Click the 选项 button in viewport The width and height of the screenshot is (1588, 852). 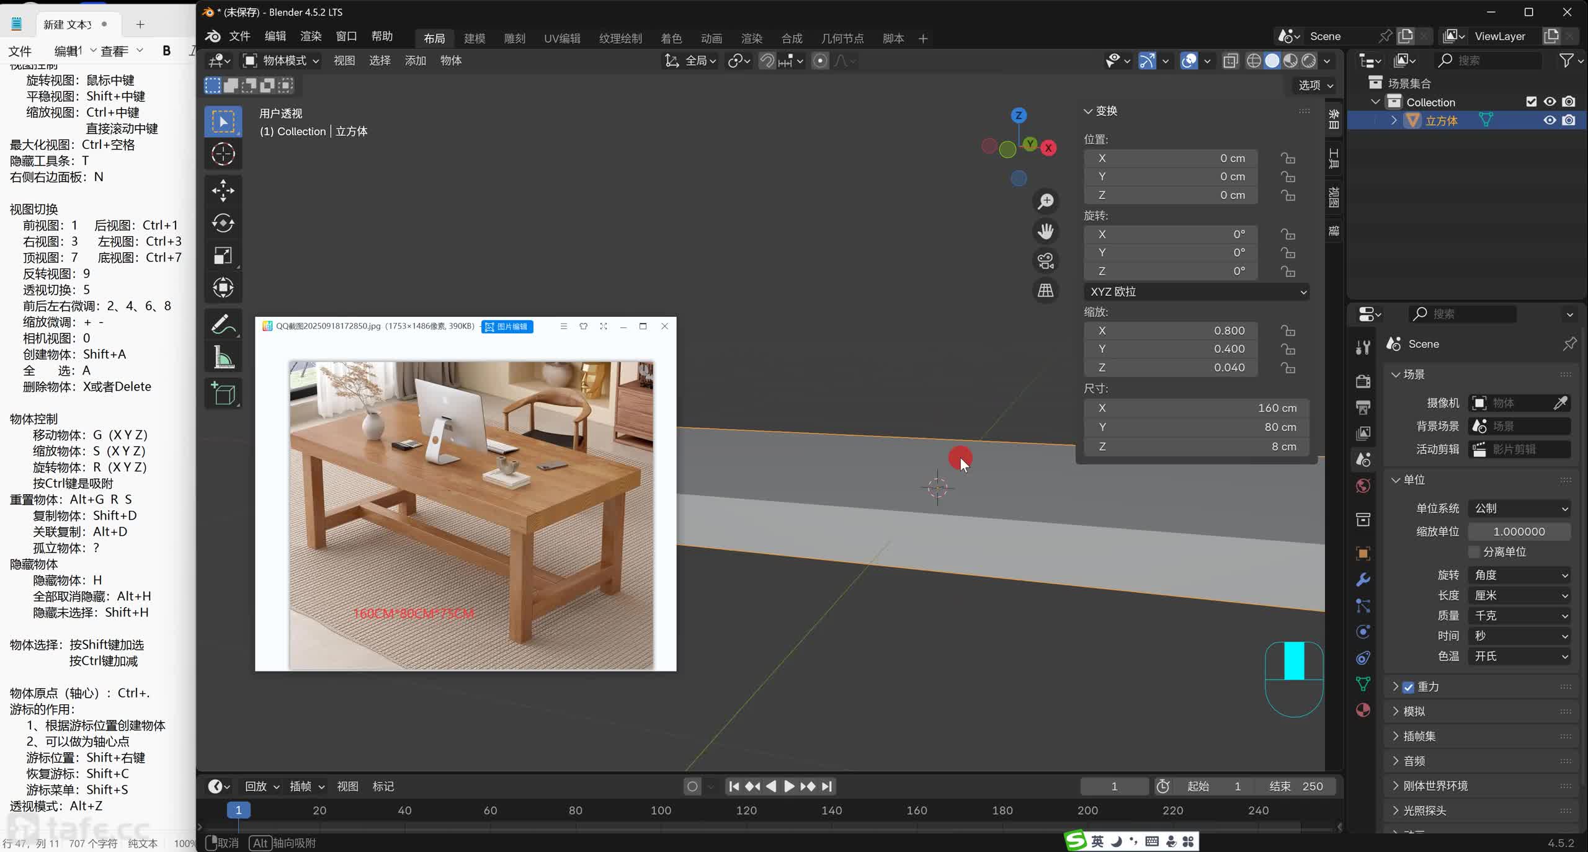point(1315,86)
